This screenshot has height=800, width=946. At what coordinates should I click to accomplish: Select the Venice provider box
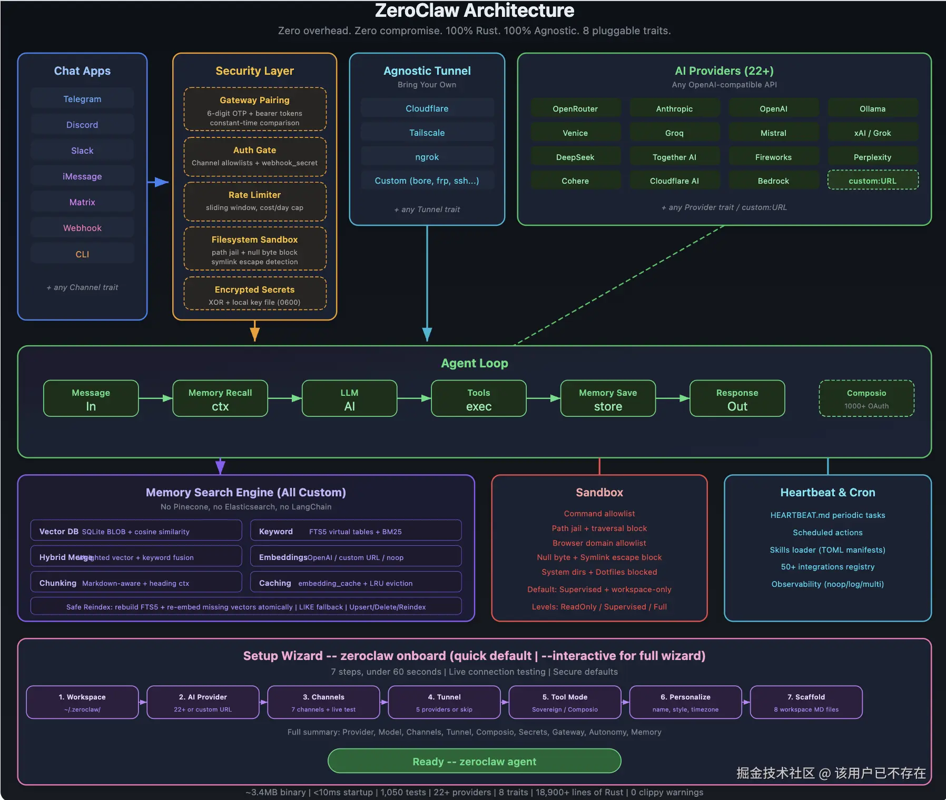pos(575,133)
